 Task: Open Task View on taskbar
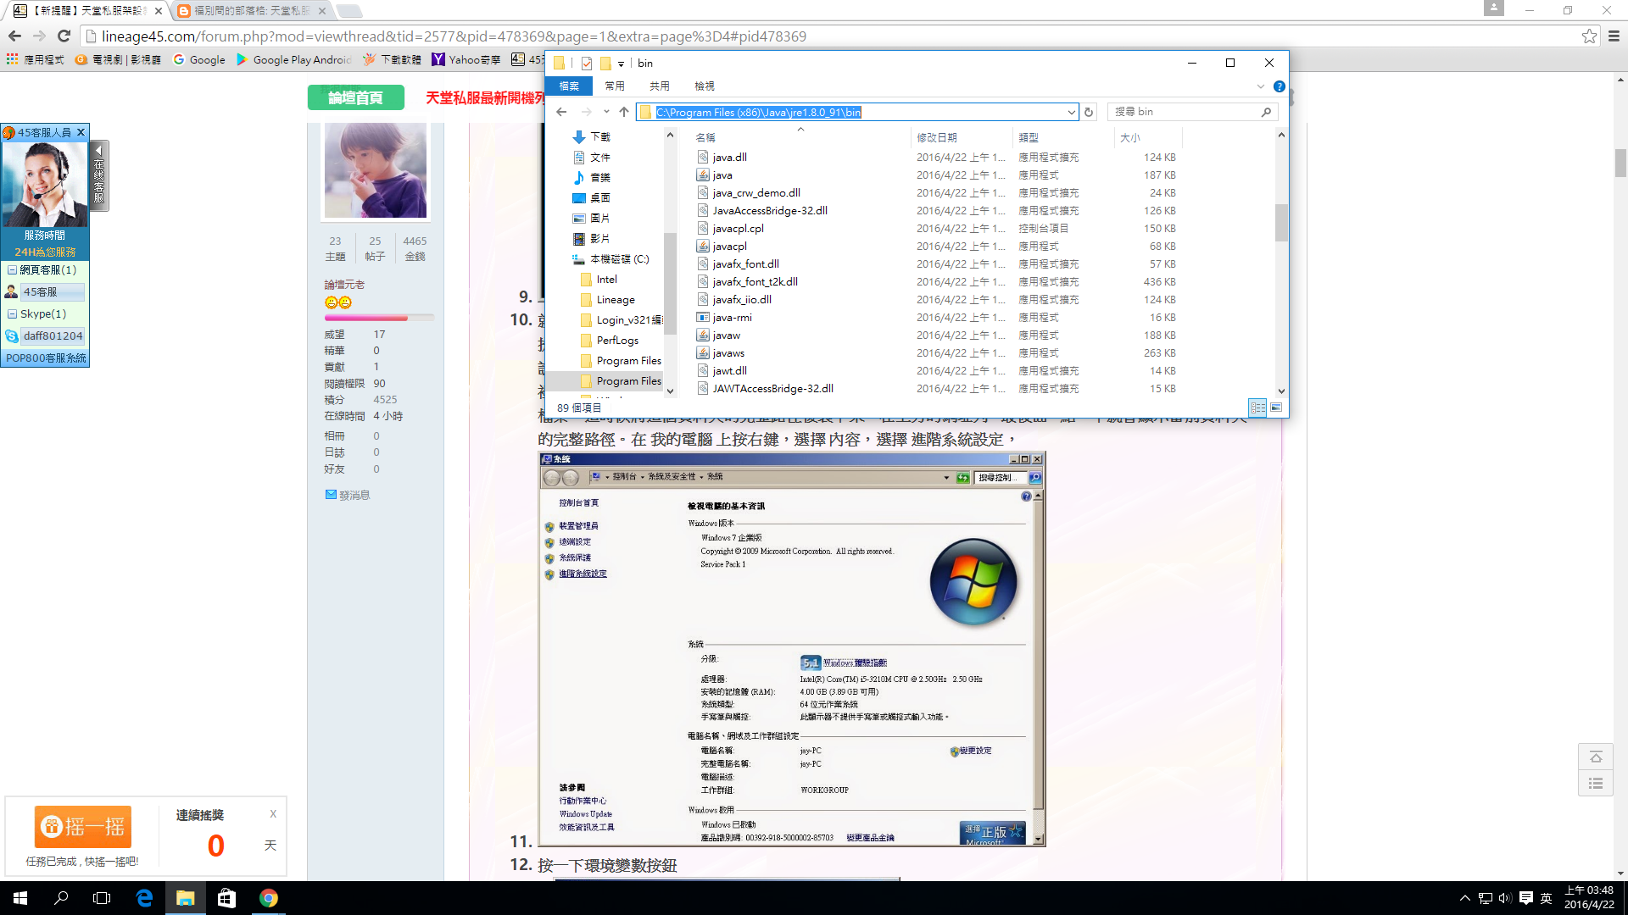[x=102, y=898]
